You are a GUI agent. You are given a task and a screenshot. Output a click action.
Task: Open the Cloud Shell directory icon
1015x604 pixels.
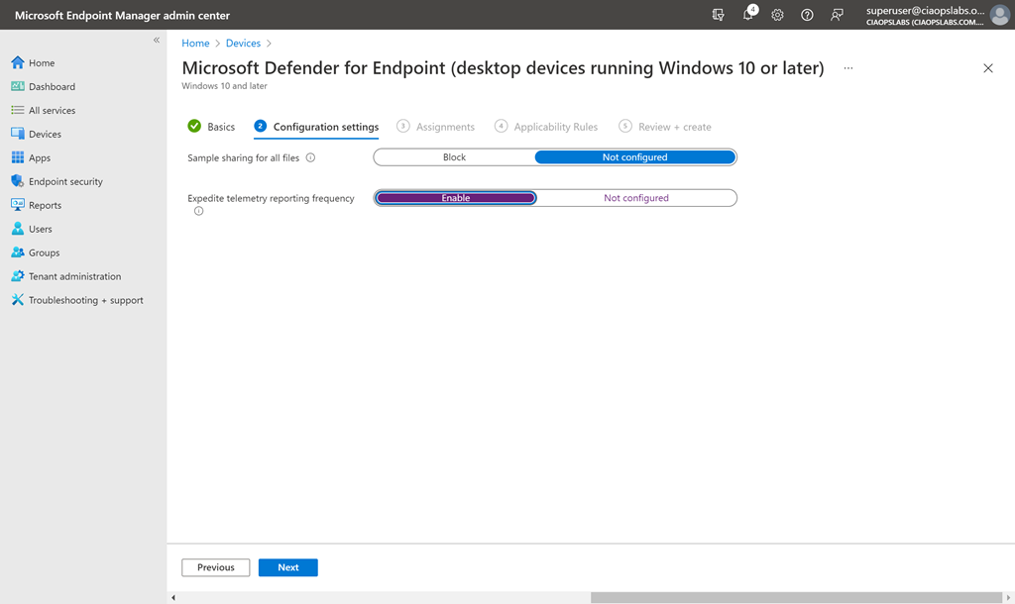(x=719, y=15)
